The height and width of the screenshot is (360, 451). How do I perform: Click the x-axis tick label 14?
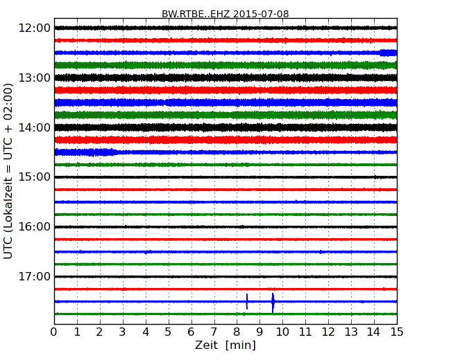pos(374,332)
